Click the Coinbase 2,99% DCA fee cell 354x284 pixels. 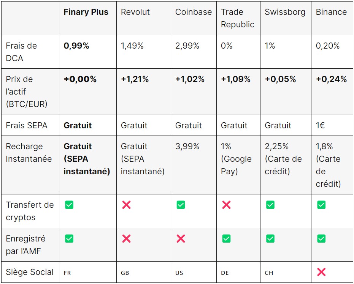187,46
